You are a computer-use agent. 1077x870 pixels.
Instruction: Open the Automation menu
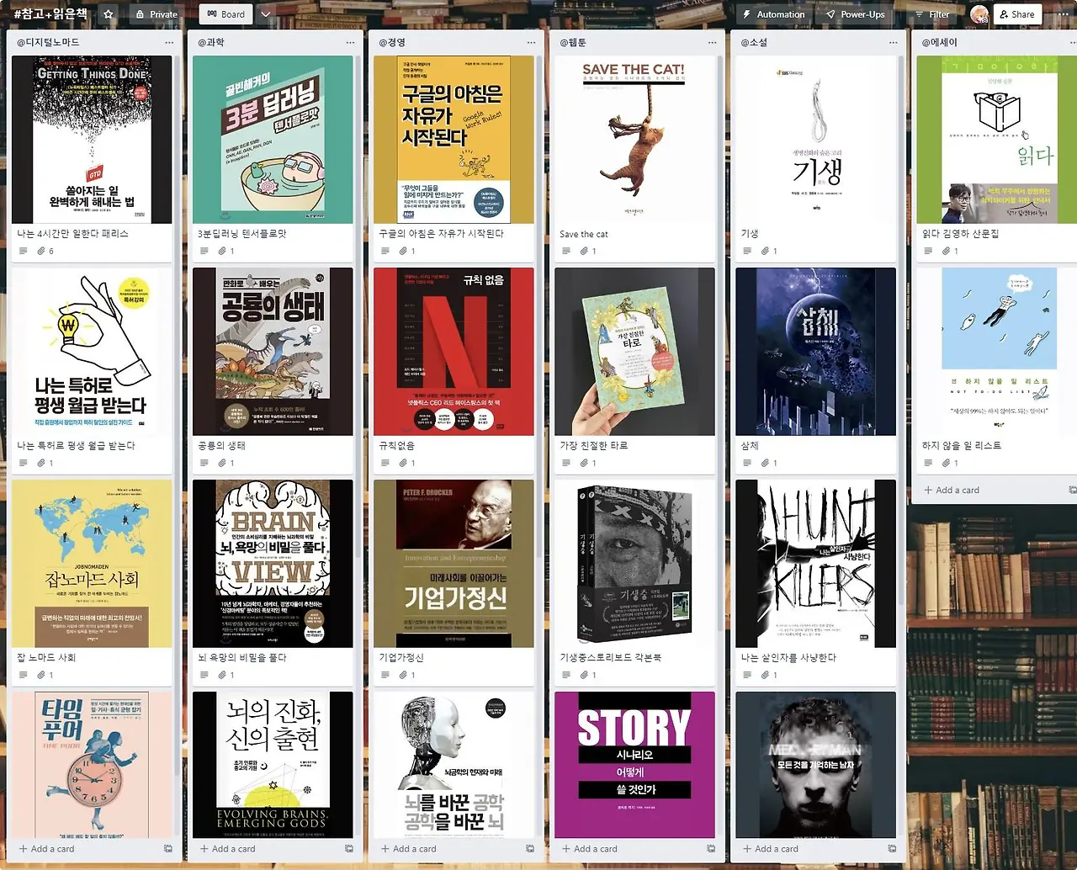click(x=774, y=14)
